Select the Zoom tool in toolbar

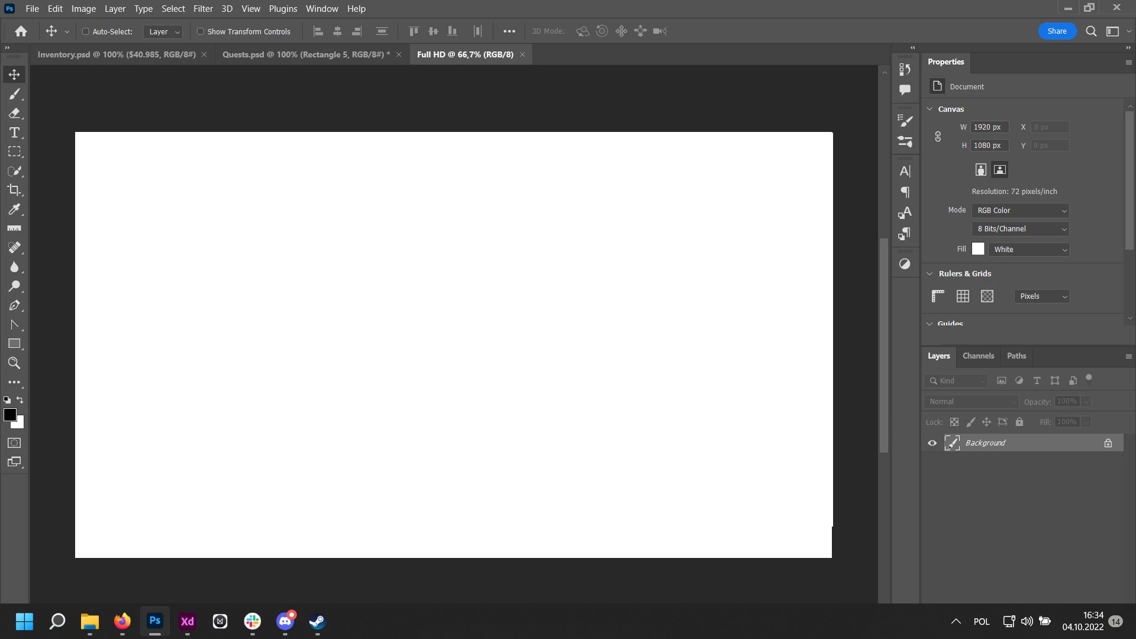14,363
